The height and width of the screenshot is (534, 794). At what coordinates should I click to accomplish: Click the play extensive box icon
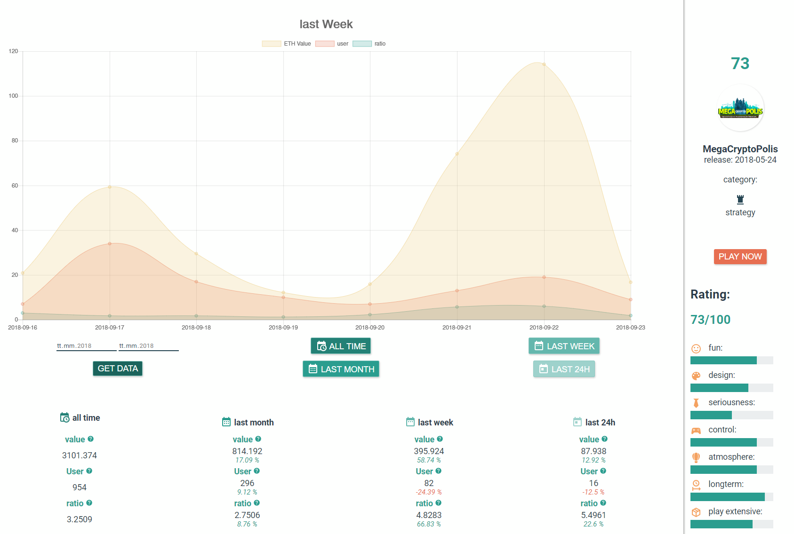[696, 512]
